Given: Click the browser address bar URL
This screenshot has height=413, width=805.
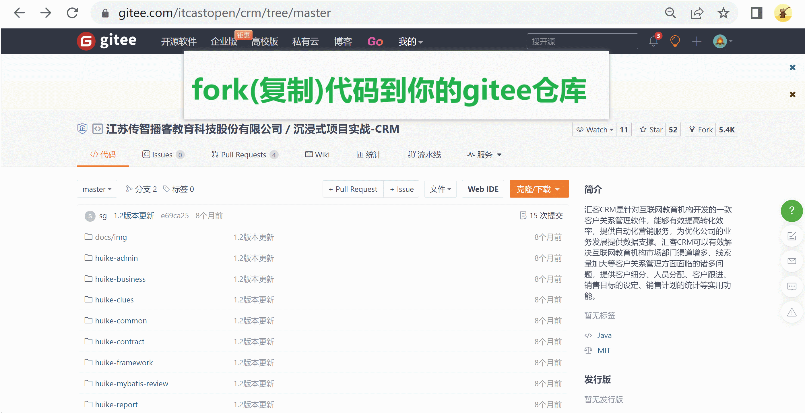Looking at the screenshot, I should tap(224, 13).
